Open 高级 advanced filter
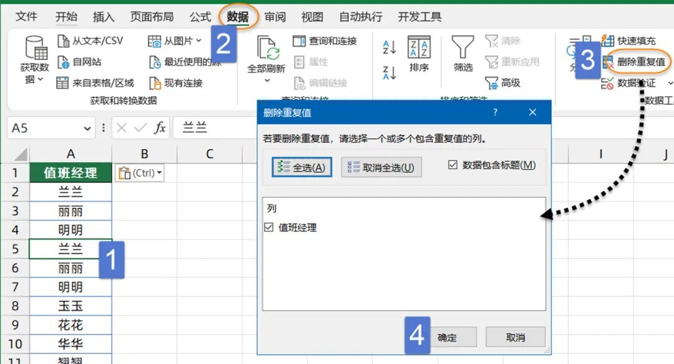Image resolution: width=674 pixels, height=364 pixels. (x=502, y=82)
